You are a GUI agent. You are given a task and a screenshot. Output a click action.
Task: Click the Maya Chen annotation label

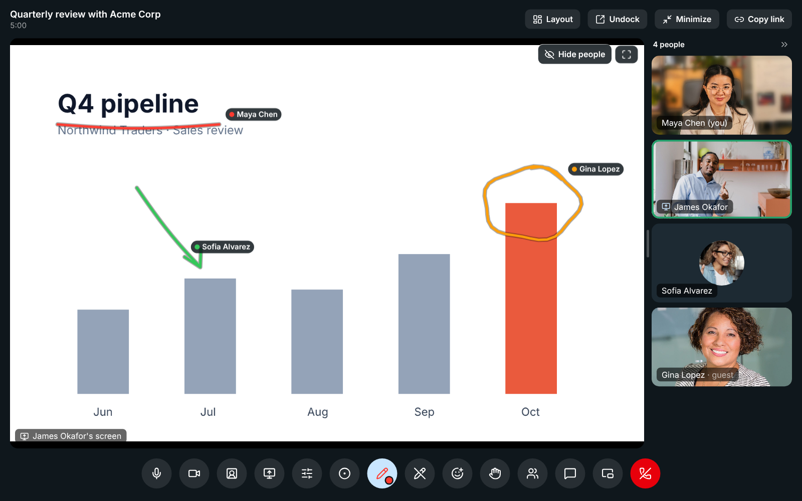point(253,114)
